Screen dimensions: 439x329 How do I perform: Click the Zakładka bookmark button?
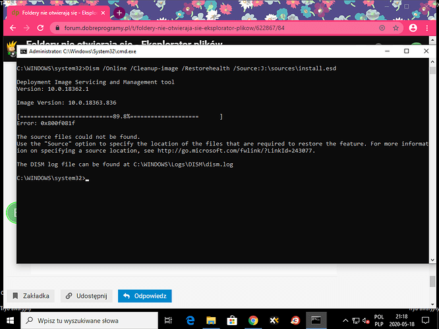(x=31, y=296)
